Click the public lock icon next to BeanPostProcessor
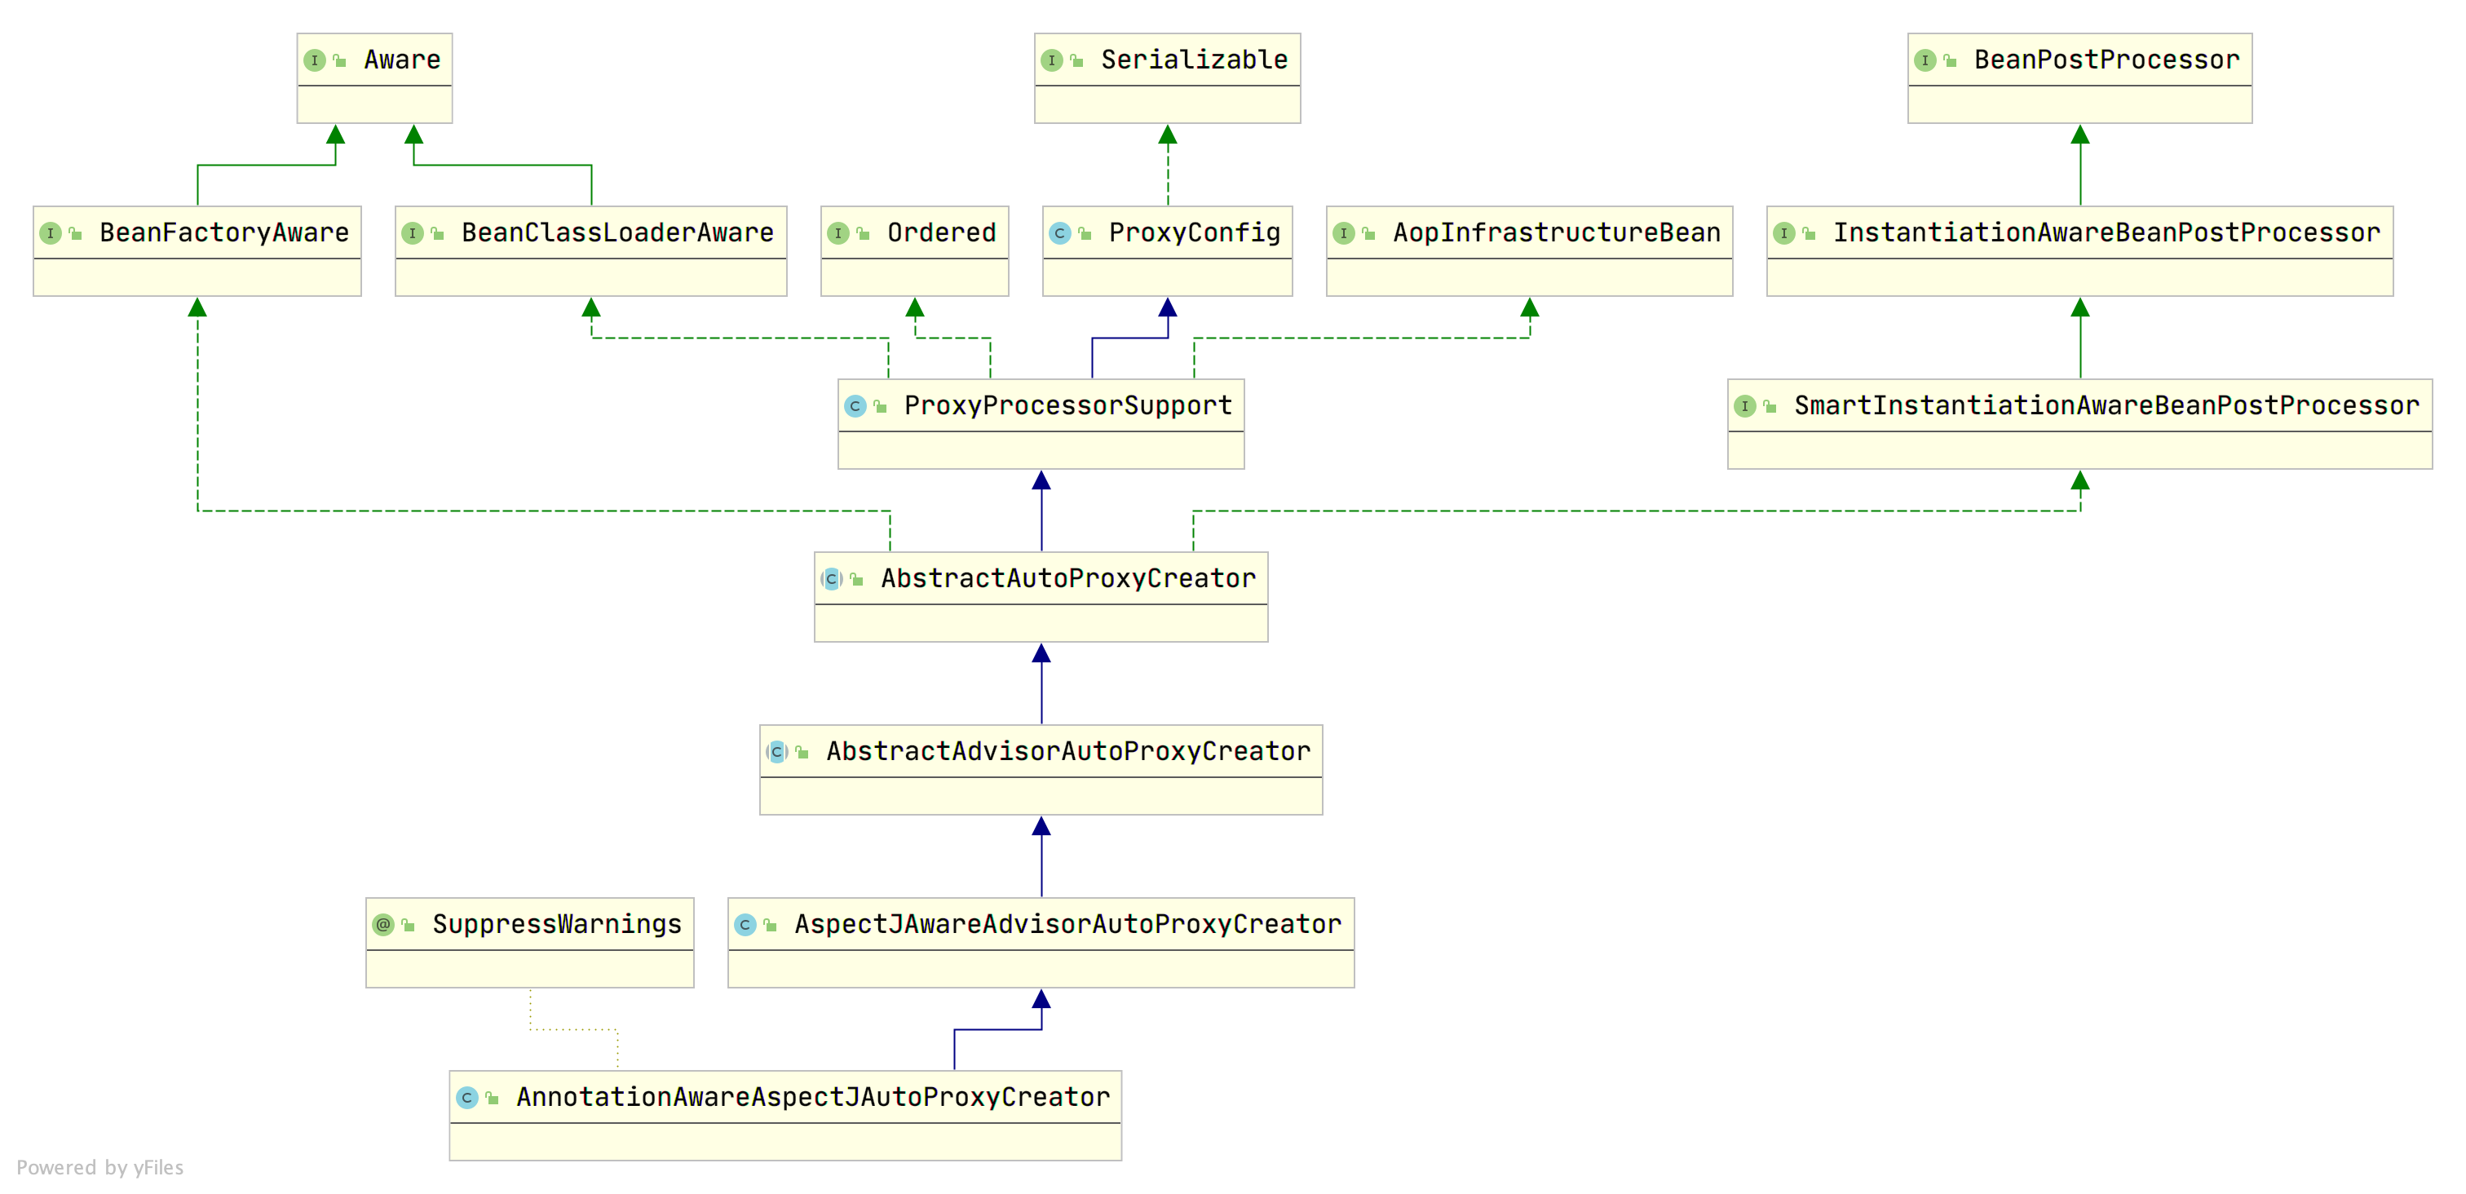The width and height of the screenshot is (2466, 1194). (1949, 60)
